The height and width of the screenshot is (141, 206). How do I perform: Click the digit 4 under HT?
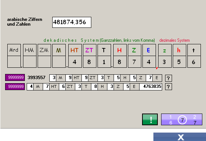coord(75,62)
